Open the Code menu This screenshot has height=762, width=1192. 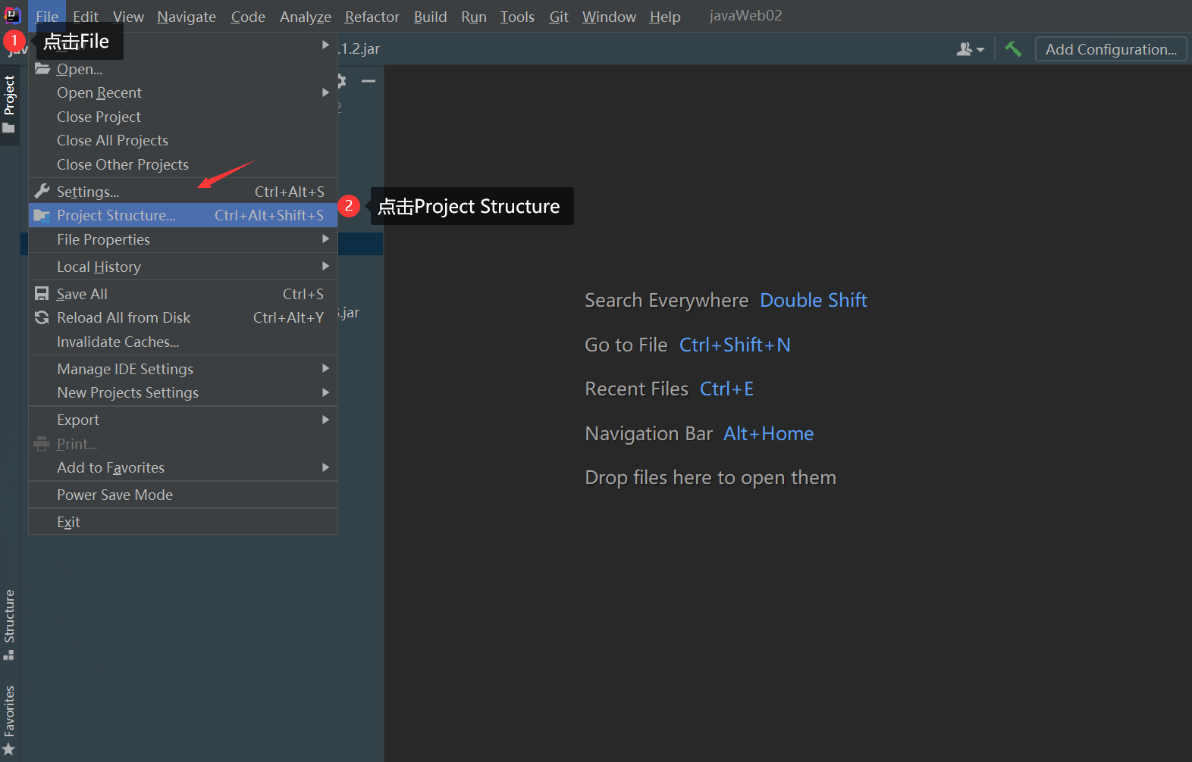pos(248,17)
